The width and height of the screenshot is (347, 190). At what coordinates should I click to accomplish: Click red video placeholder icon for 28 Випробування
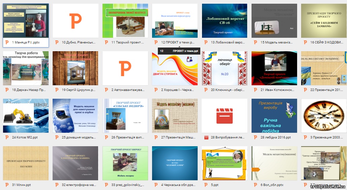(x=225, y=116)
